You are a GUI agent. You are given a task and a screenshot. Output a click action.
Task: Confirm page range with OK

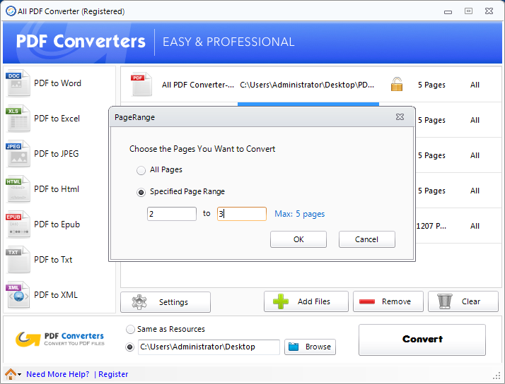coord(298,239)
